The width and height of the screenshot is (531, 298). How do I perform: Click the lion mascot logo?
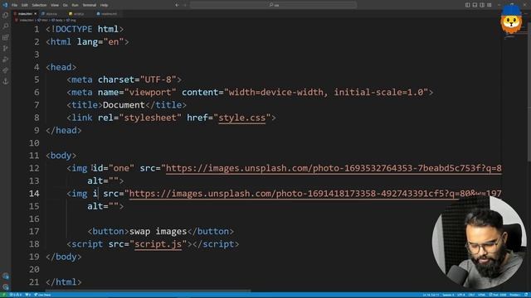(511, 20)
